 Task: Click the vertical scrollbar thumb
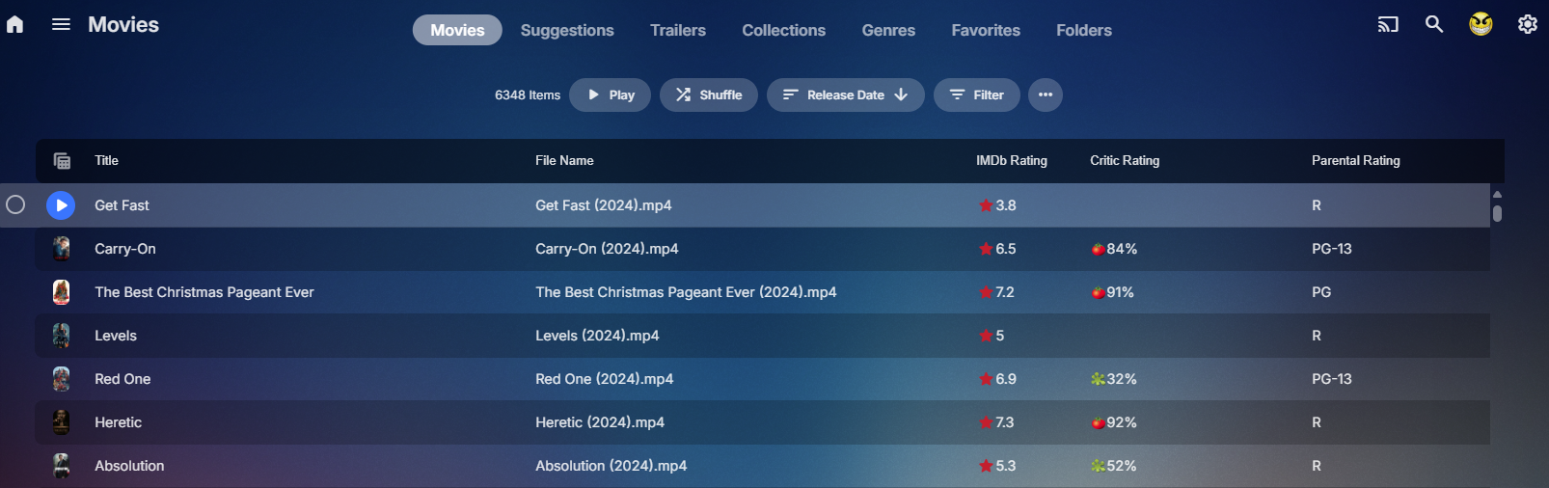click(1497, 212)
